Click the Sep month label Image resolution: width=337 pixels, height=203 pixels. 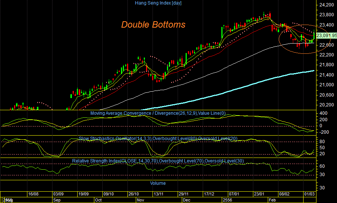(57, 200)
